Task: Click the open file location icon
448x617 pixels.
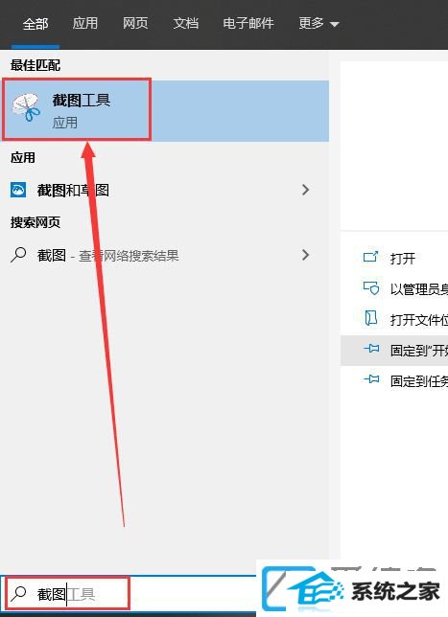Action: (370, 318)
